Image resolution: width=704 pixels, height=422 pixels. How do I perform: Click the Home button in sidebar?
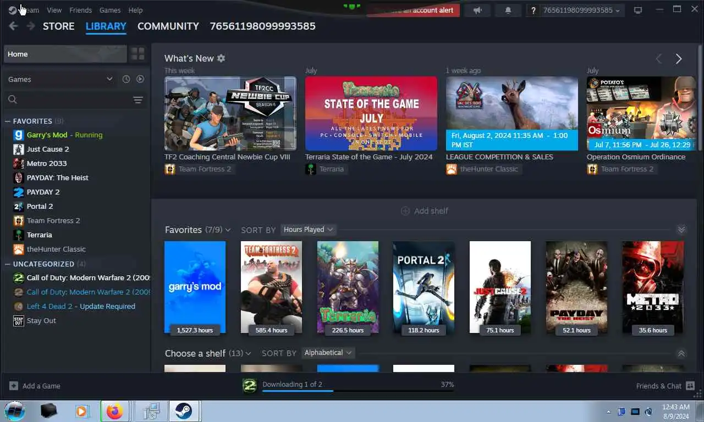pos(65,54)
